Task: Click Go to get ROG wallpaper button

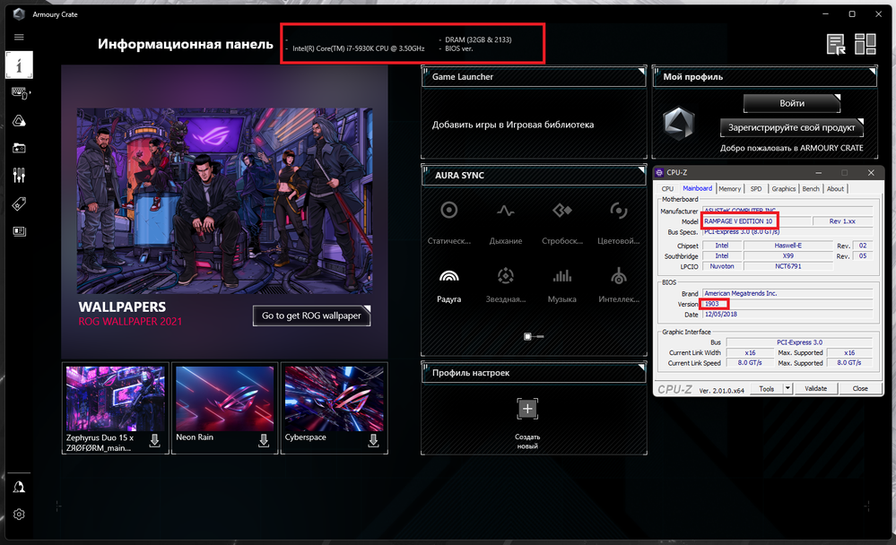Action: [x=311, y=316]
